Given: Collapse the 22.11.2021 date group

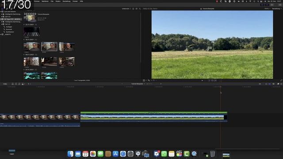Looking at the screenshot, I should click(x=24, y=25).
